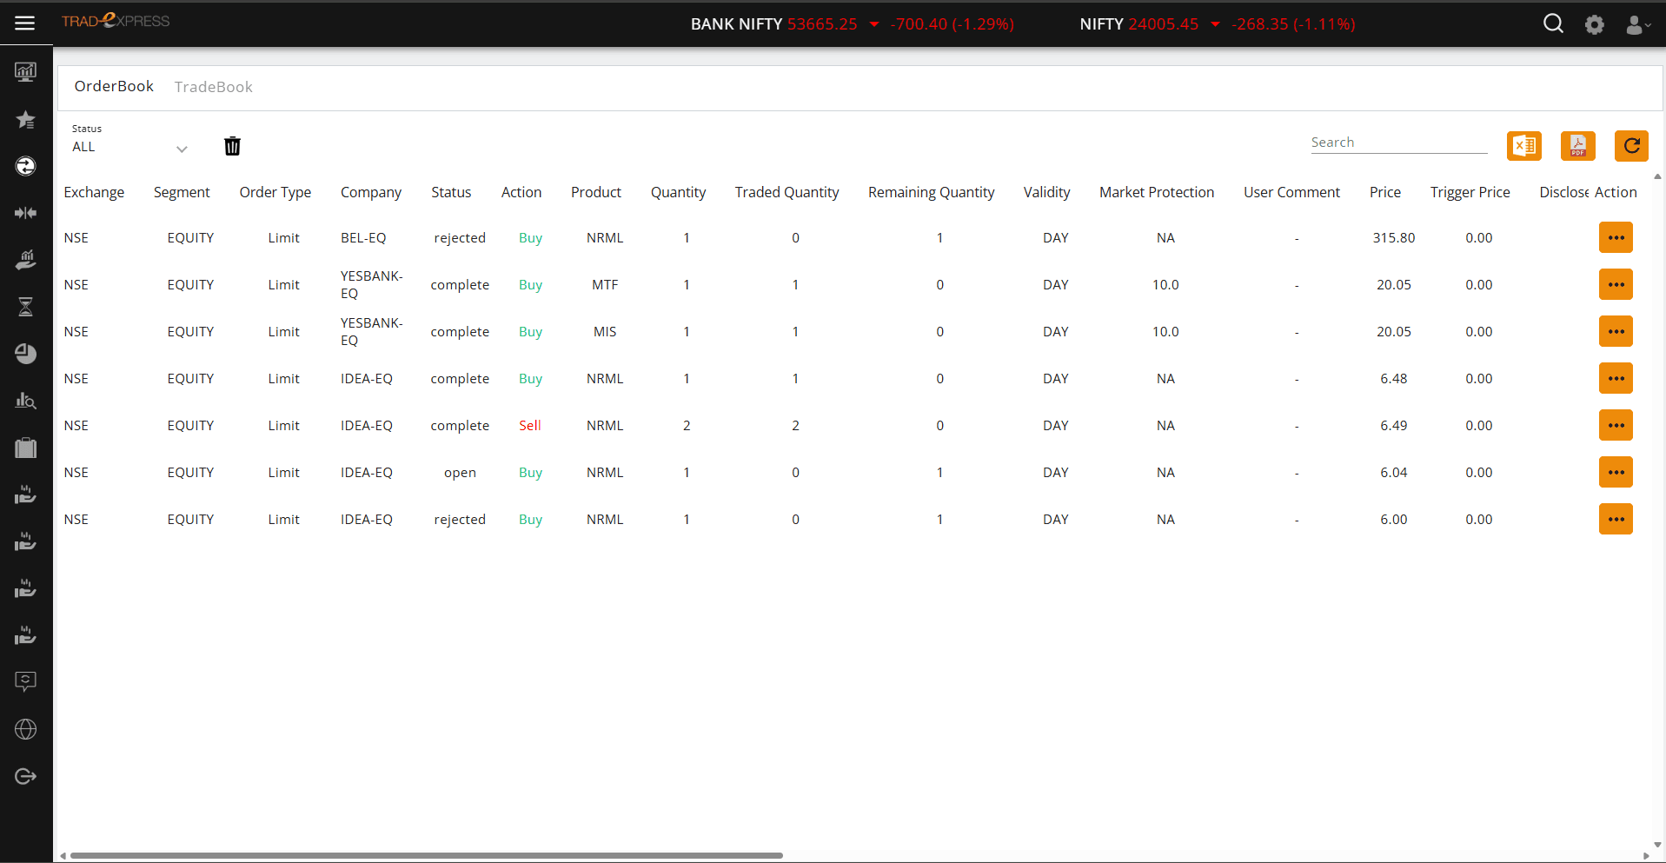Click the hourglass icon in the left sidebar
Screen dimensions: 1666x863
25,307
